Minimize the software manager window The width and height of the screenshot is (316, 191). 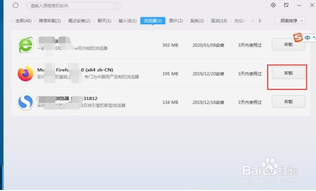pos(299,5)
